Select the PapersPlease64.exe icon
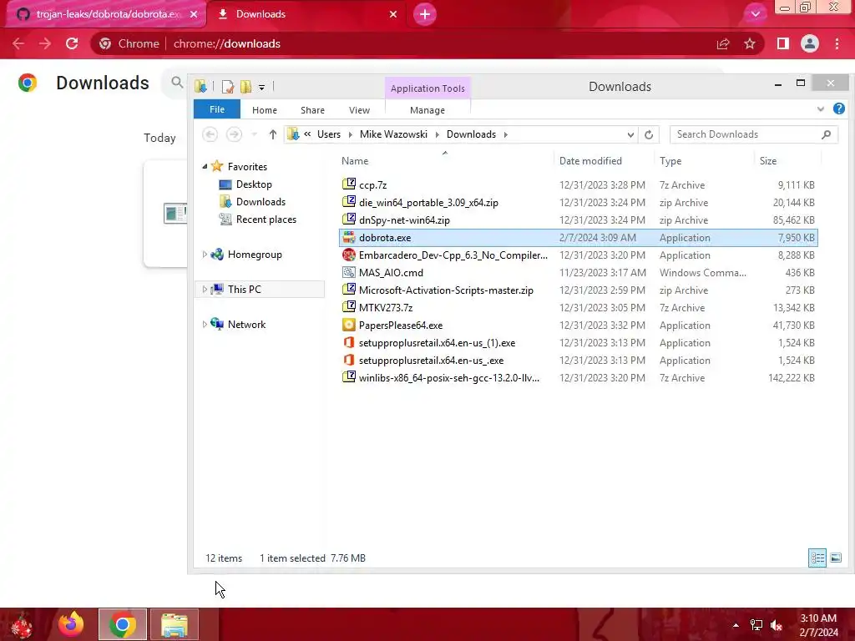 point(349,325)
